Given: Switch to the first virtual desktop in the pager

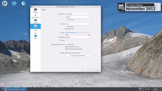Looking at the screenshot, I should pos(140,88).
